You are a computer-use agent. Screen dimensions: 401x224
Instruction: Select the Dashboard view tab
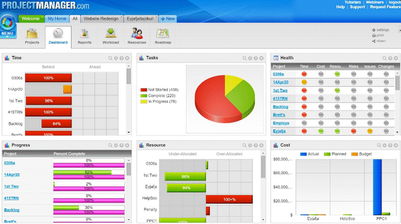(x=58, y=37)
